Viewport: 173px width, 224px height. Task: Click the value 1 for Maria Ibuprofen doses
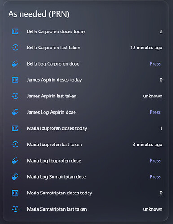pos(161,128)
